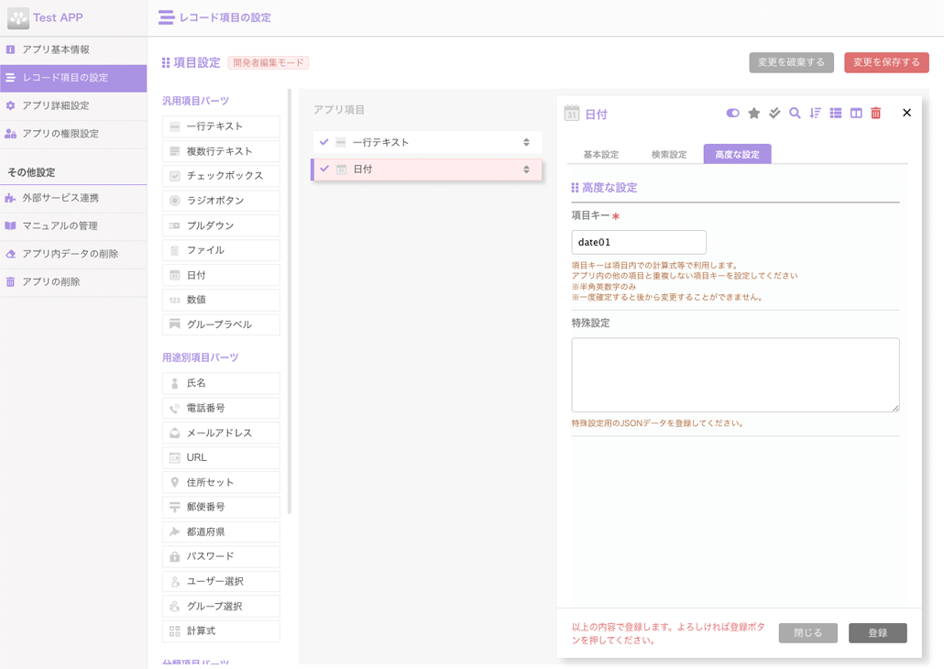Screen dimensions: 944x669
Task: Click 変更を破棄する button
Action: coord(791,62)
